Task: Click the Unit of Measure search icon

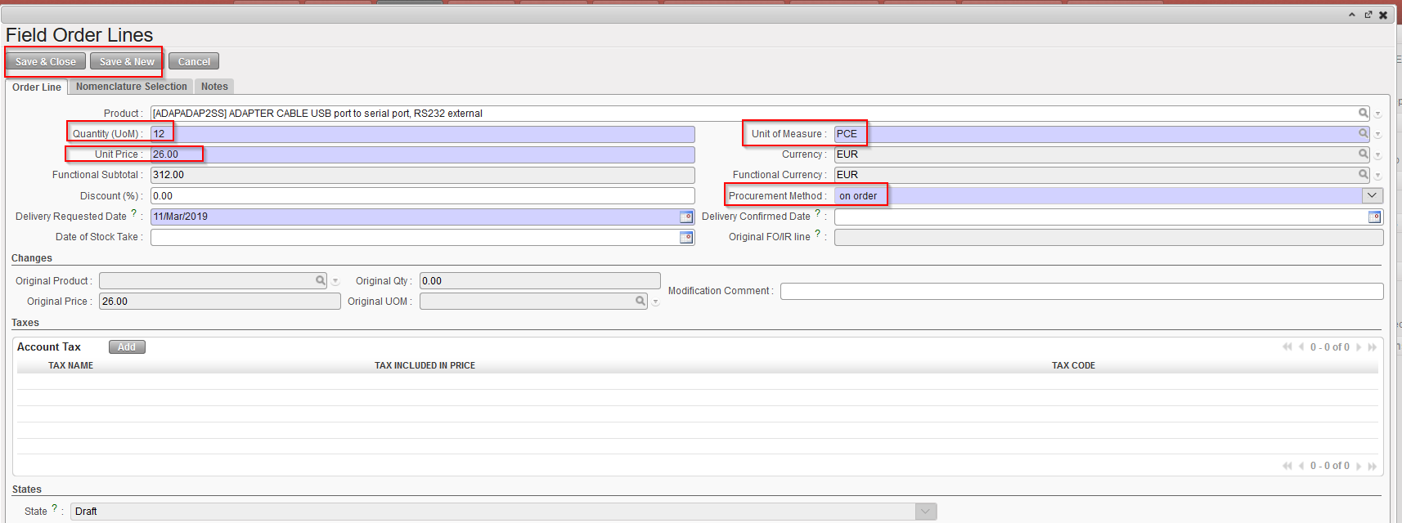Action: point(1363,134)
